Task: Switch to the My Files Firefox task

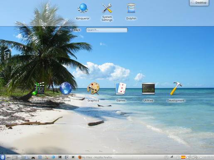Action: tap(95, 158)
